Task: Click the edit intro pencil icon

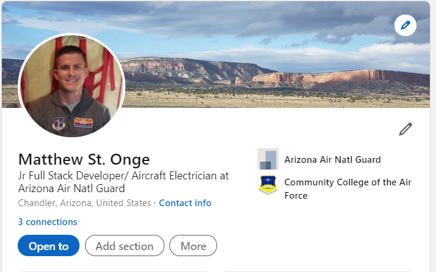Action: pos(405,129)
